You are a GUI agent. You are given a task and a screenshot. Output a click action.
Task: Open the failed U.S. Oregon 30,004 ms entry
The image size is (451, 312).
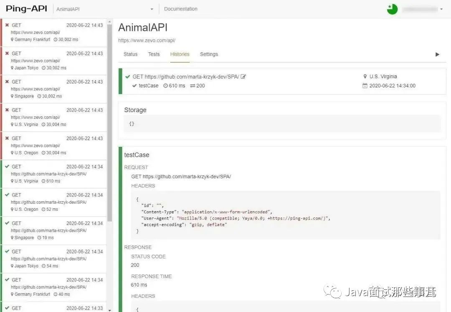pyautogui.click(x=54, y=146)
